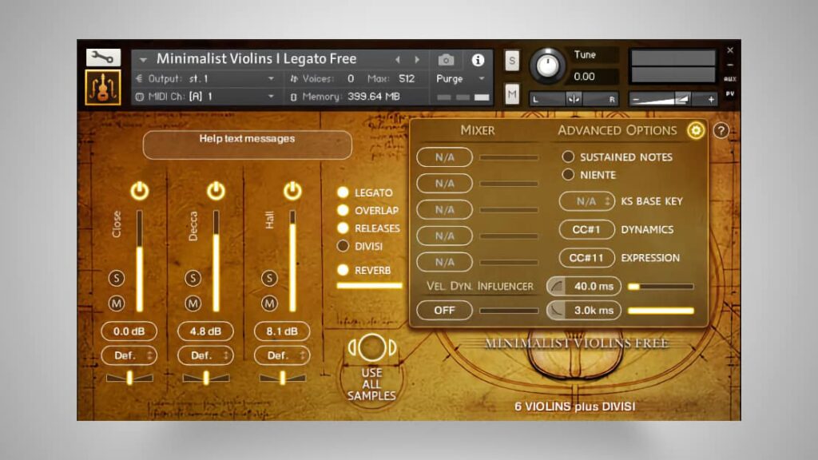
Task: Open the question mark help icon
Action: pyautogui.click(x=721, y=130)
